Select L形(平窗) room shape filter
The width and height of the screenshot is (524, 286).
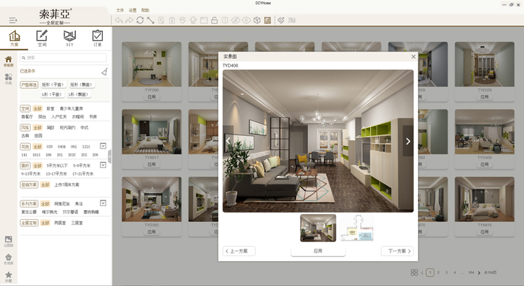click(52, 94)
